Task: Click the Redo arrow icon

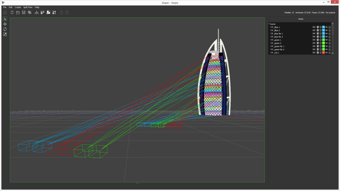Action: [x=67, y=13]
